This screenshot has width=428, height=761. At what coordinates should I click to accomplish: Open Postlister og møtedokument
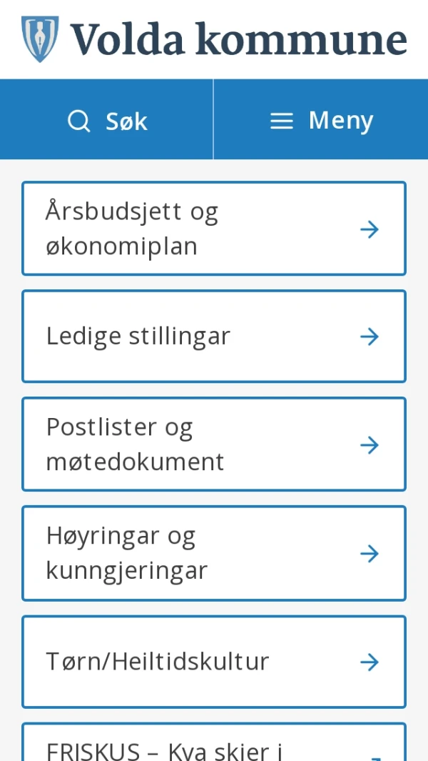pos(214,444)
